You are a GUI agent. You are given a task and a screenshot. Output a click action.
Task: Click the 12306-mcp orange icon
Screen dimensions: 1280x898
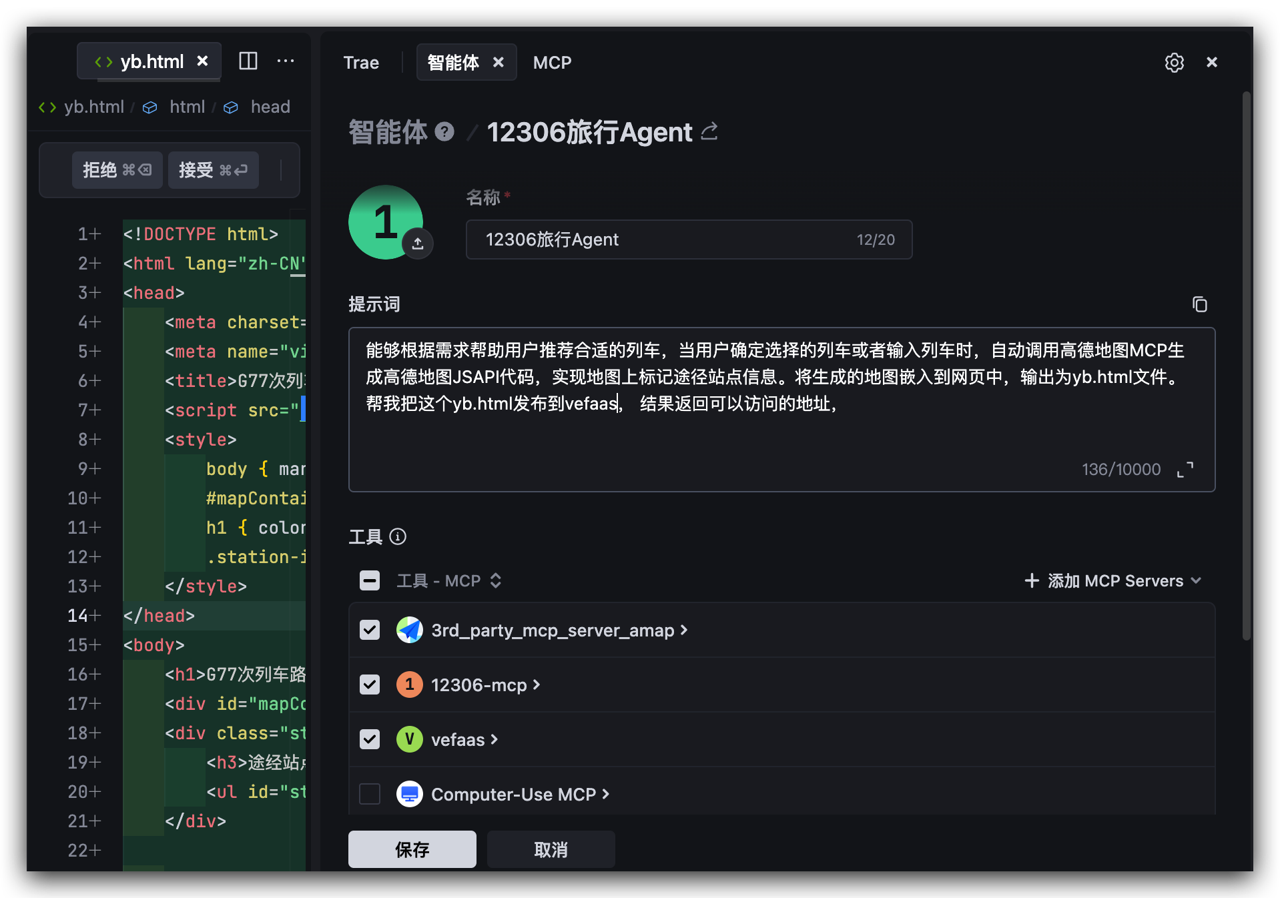(x=410, y=685)
